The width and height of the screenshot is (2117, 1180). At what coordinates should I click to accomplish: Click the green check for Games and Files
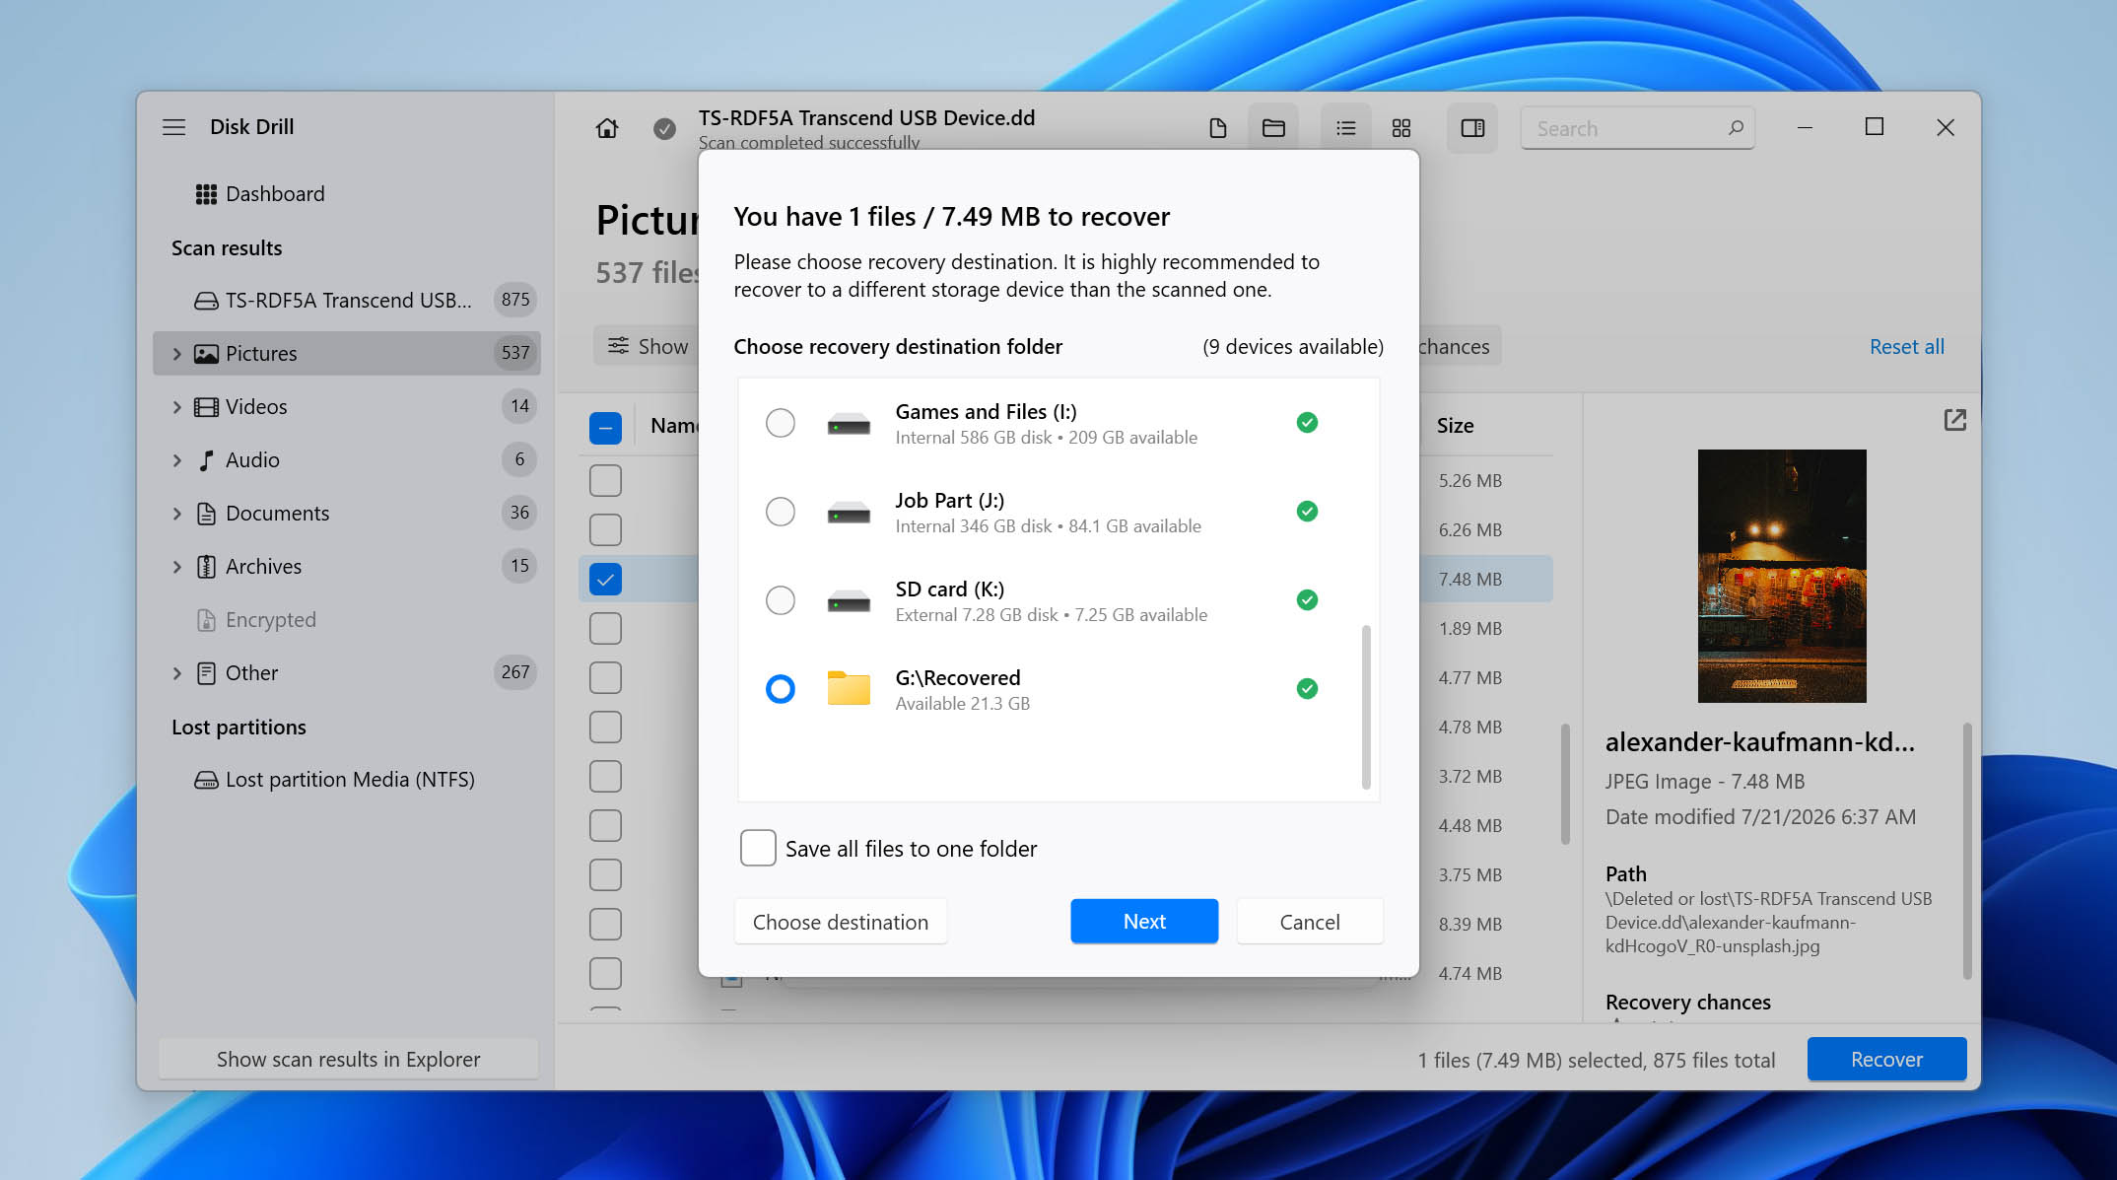click(x=1307, y=423)
